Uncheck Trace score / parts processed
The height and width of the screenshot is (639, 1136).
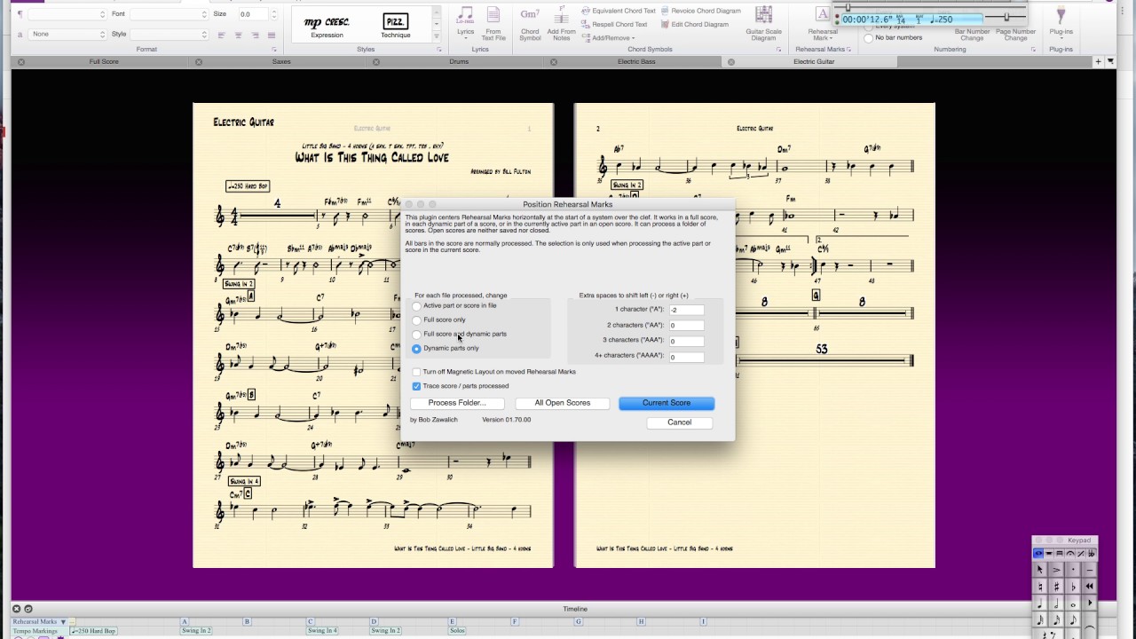pyautogui.click(x=416, y=386)
